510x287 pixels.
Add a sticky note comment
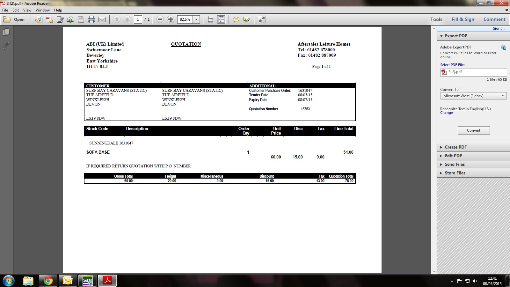coord(236,19)
